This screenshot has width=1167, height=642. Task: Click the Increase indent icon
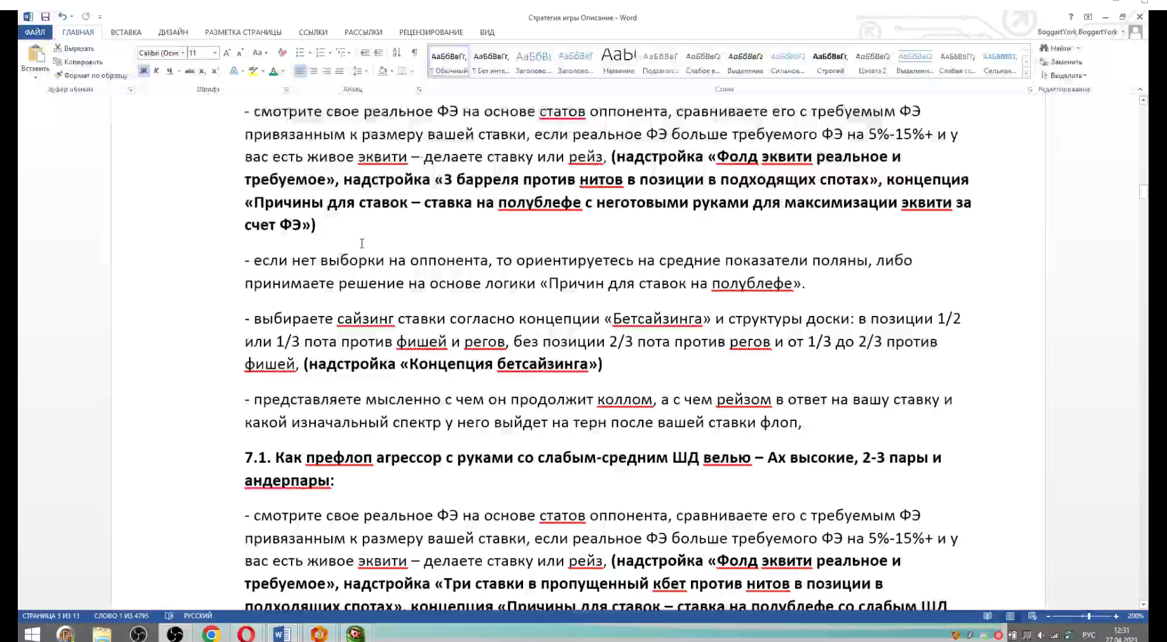tap(378, 53)
